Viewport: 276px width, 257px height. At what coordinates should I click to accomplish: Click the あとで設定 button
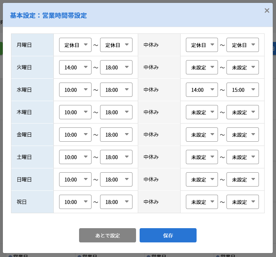click(x=107, y=235)
